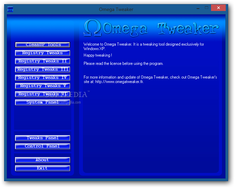Click the http://www.omegatweaker.tk address text
The image size is (235, 188).
click(119, 82)
